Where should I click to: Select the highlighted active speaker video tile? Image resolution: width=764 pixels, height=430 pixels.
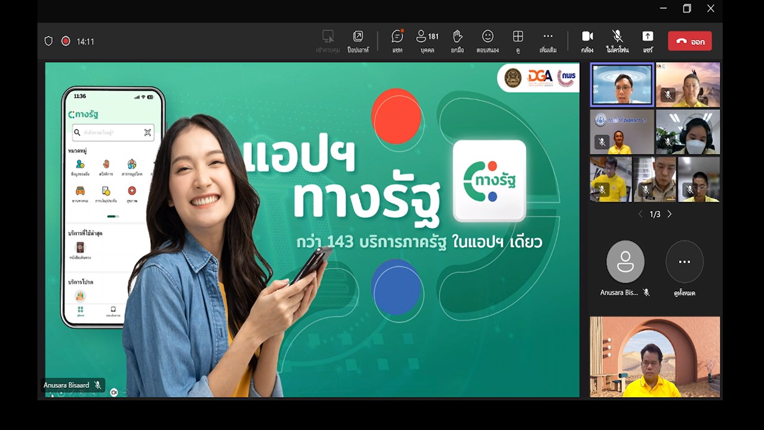622,85
